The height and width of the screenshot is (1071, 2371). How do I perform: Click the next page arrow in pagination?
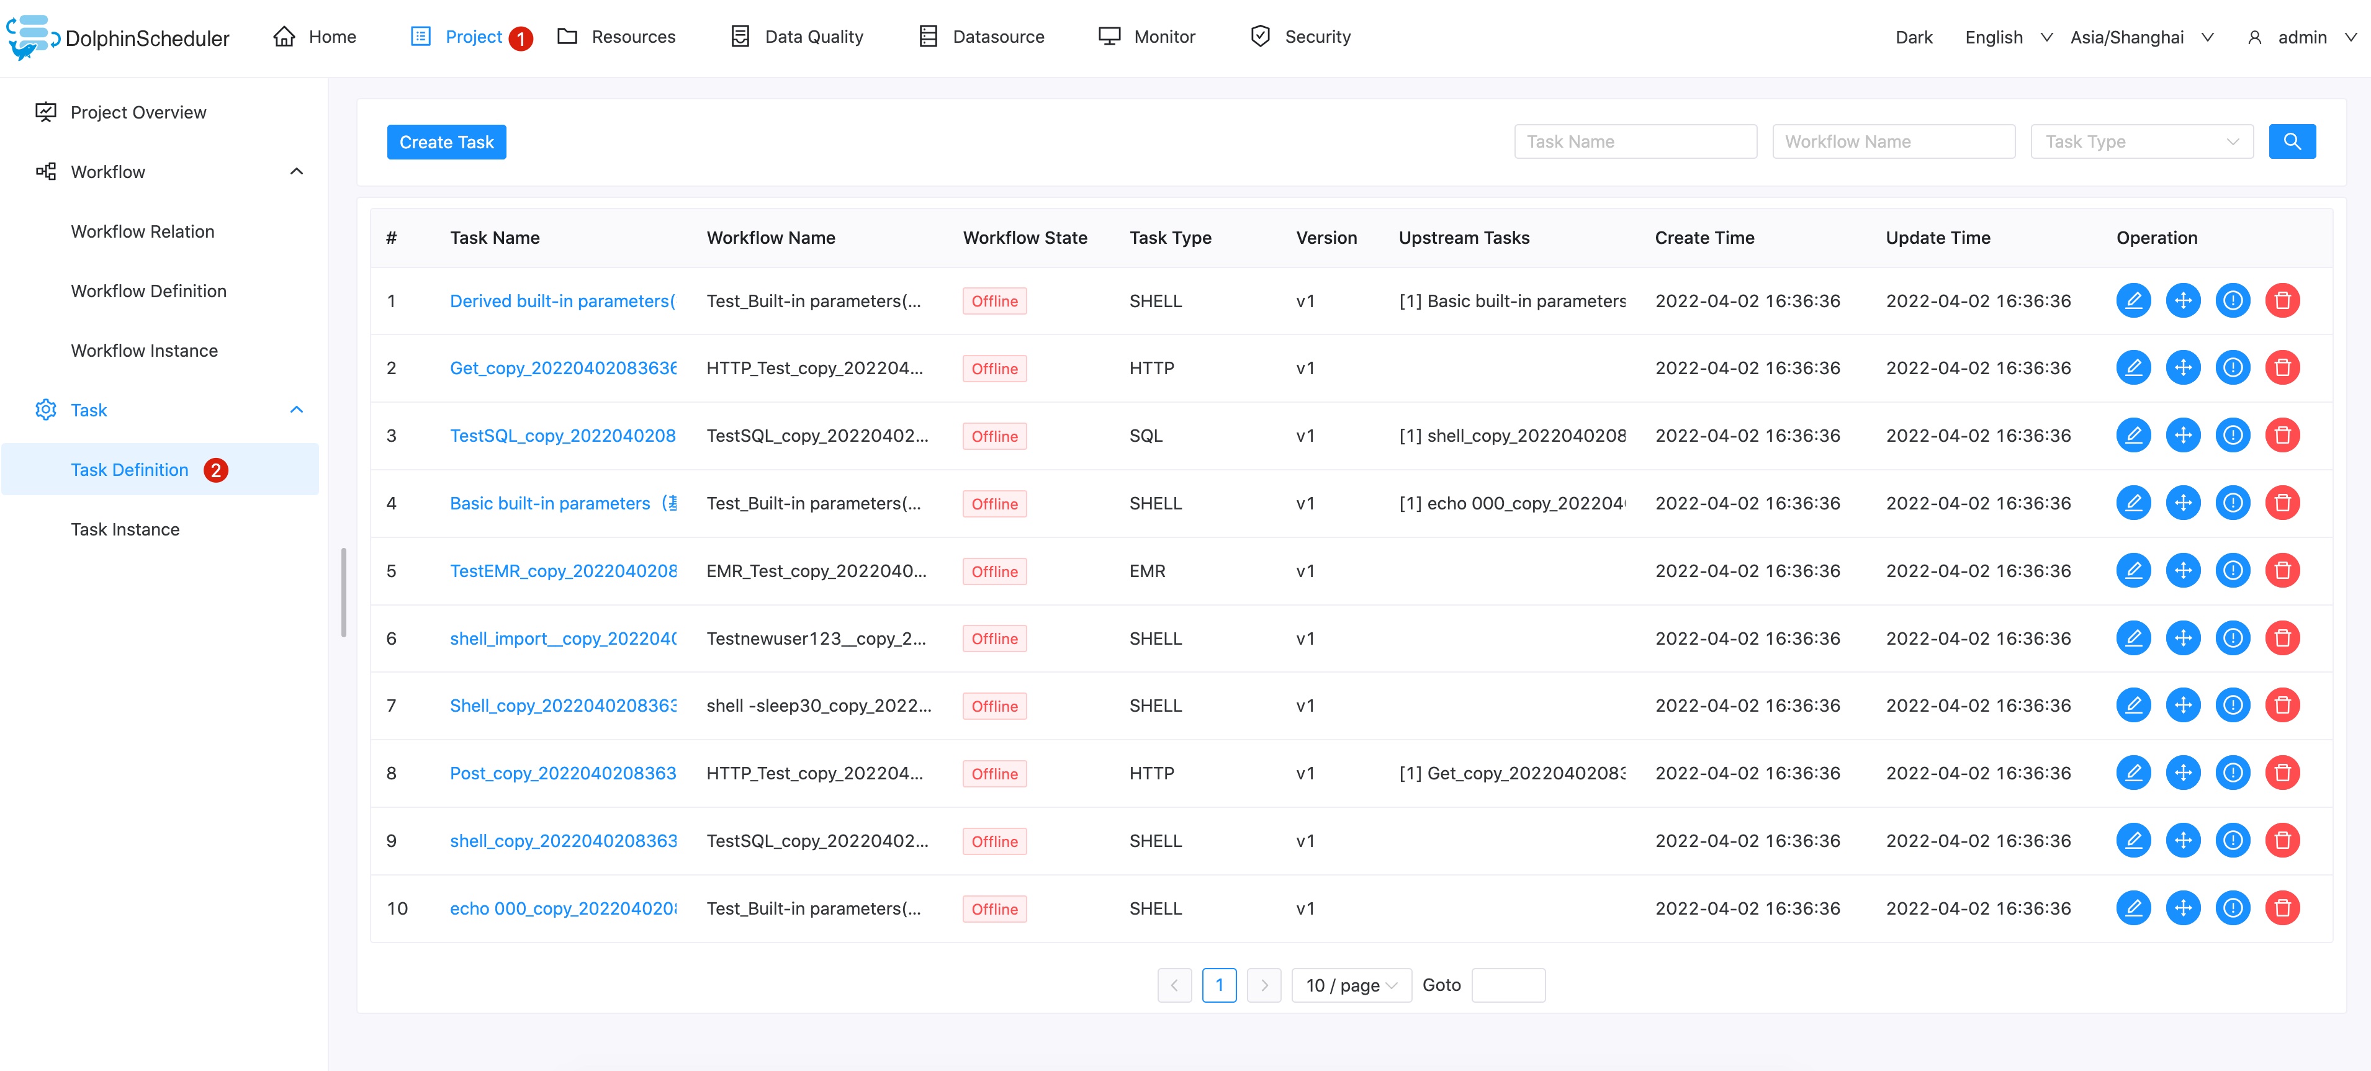click(1264, 985)
